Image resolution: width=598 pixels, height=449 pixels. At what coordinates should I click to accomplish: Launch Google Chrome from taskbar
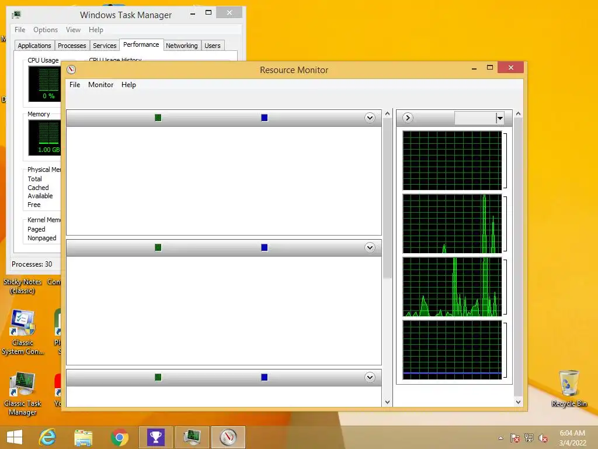click(x=119, y=437)
